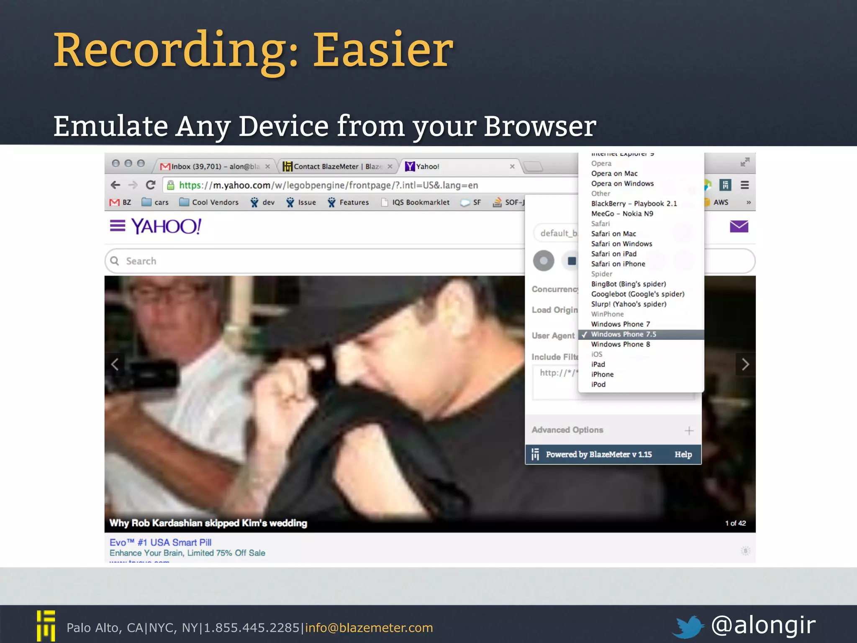Image resolution: width=857 pixels, height=643 pixels.
Task: Open Evo #1 USA Smart Pill ad link
Action: pyautogui.click(x=160, y=543)
